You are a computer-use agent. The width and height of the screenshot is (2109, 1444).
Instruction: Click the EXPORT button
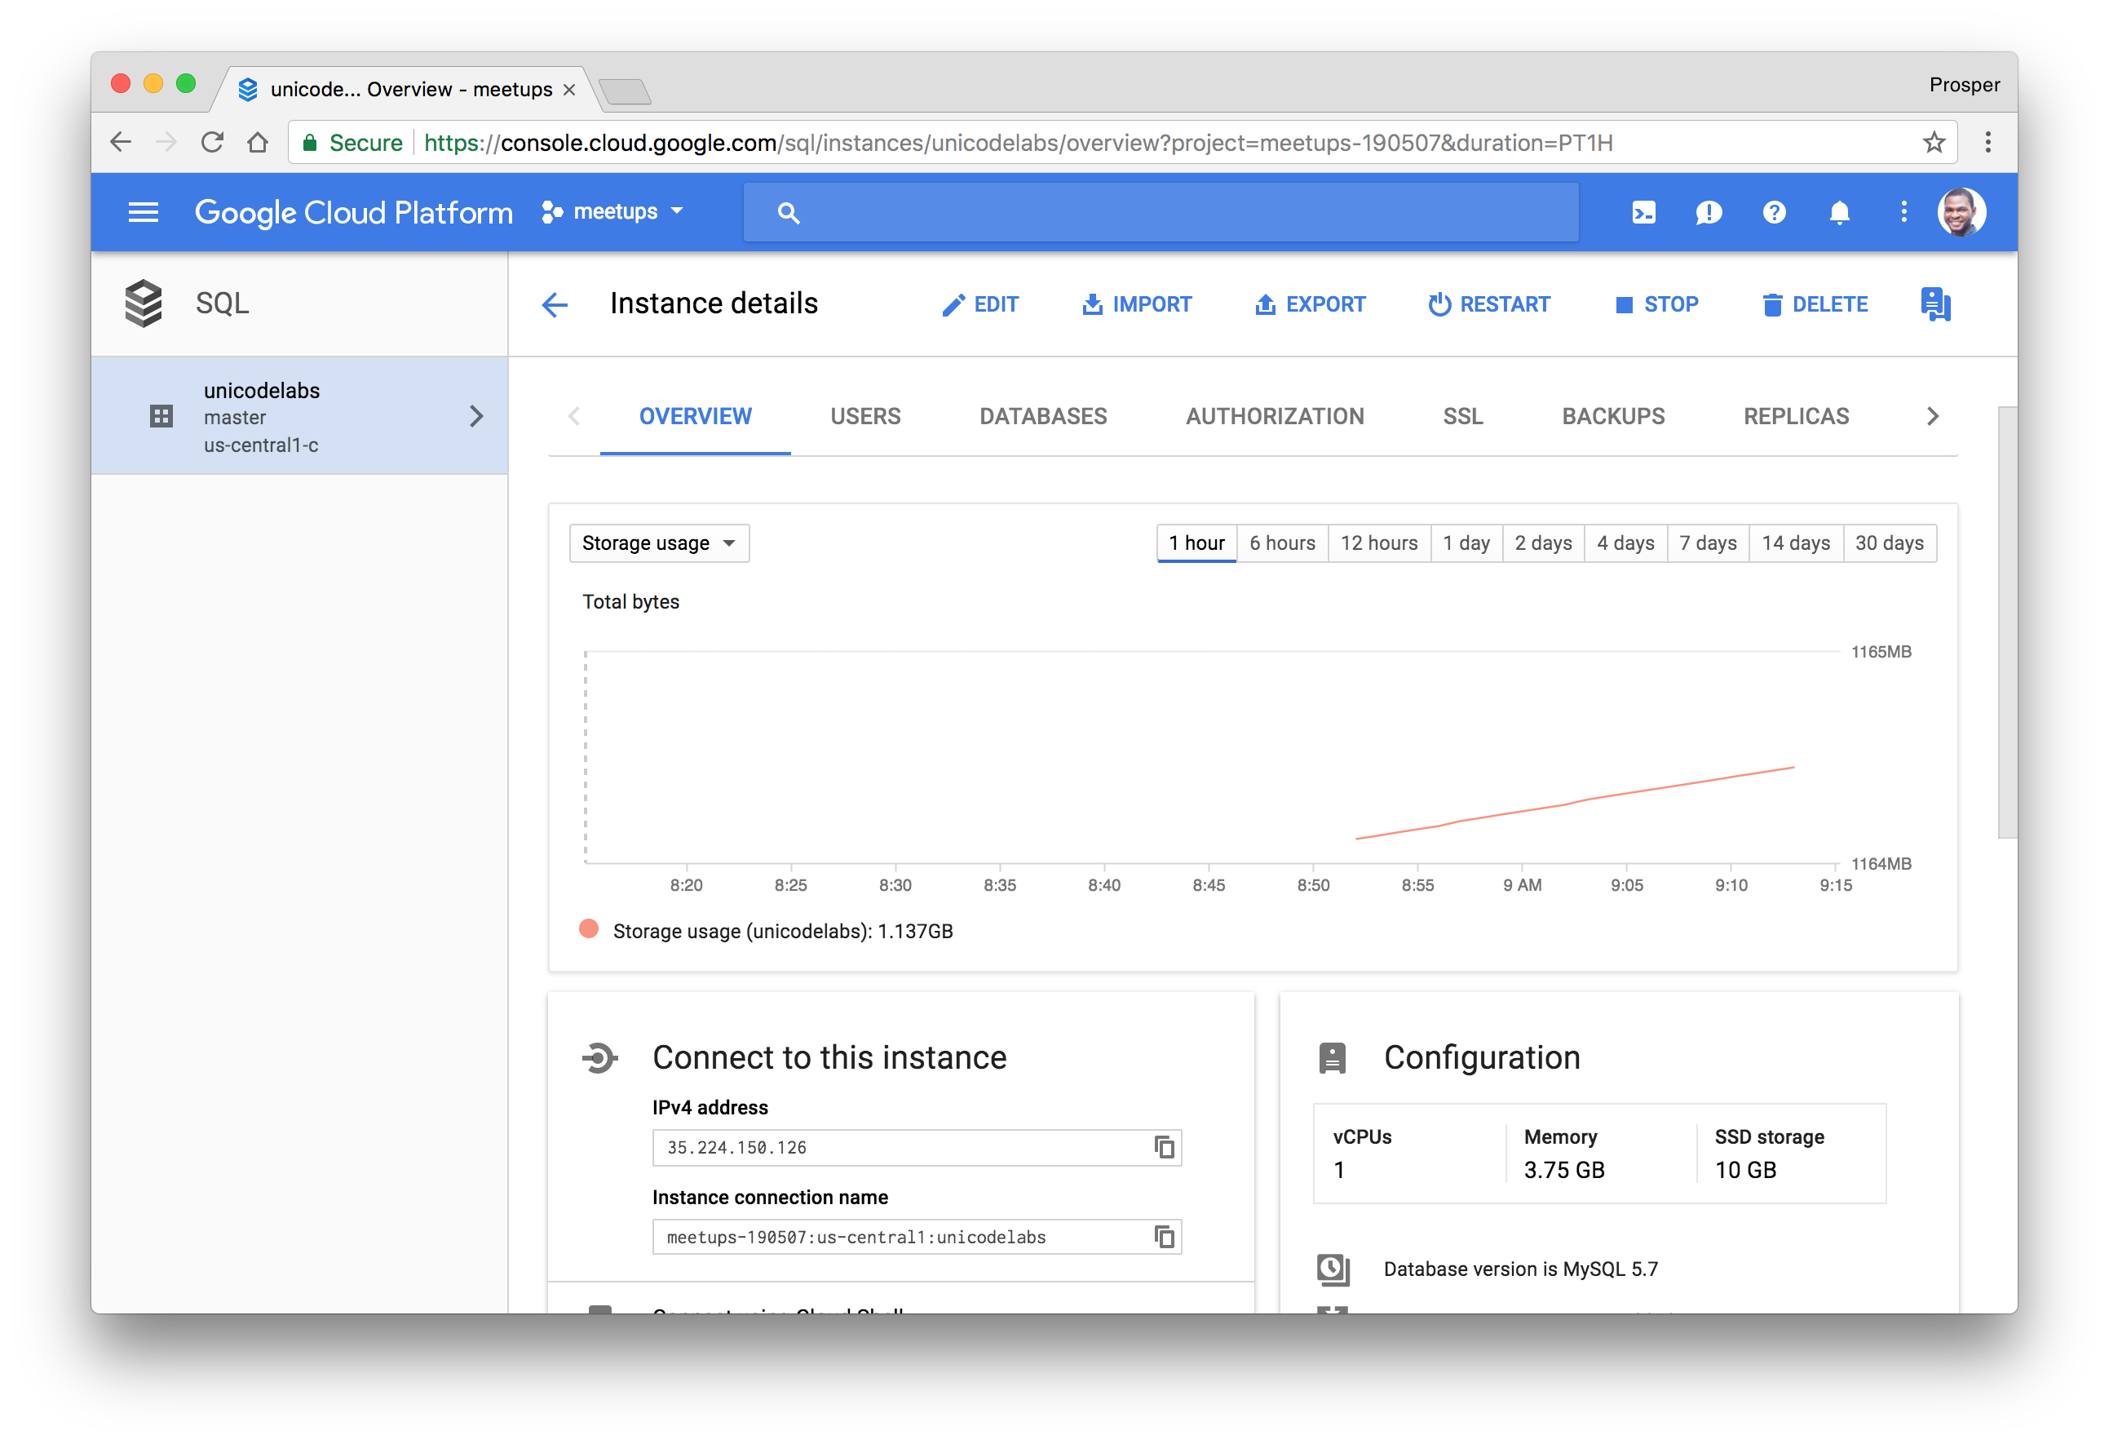tap(1310, 305)
